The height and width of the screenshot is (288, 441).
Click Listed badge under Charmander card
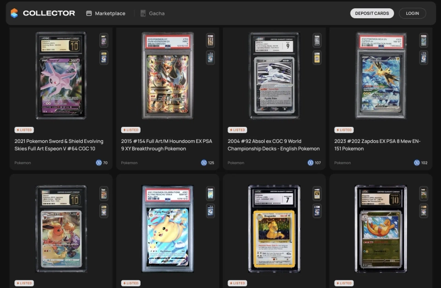click(344, 283)
